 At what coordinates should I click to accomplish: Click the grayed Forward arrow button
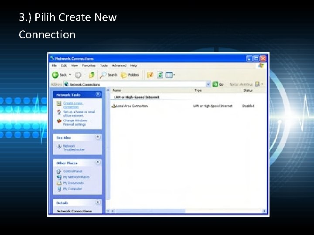click(x=78, y=75)
